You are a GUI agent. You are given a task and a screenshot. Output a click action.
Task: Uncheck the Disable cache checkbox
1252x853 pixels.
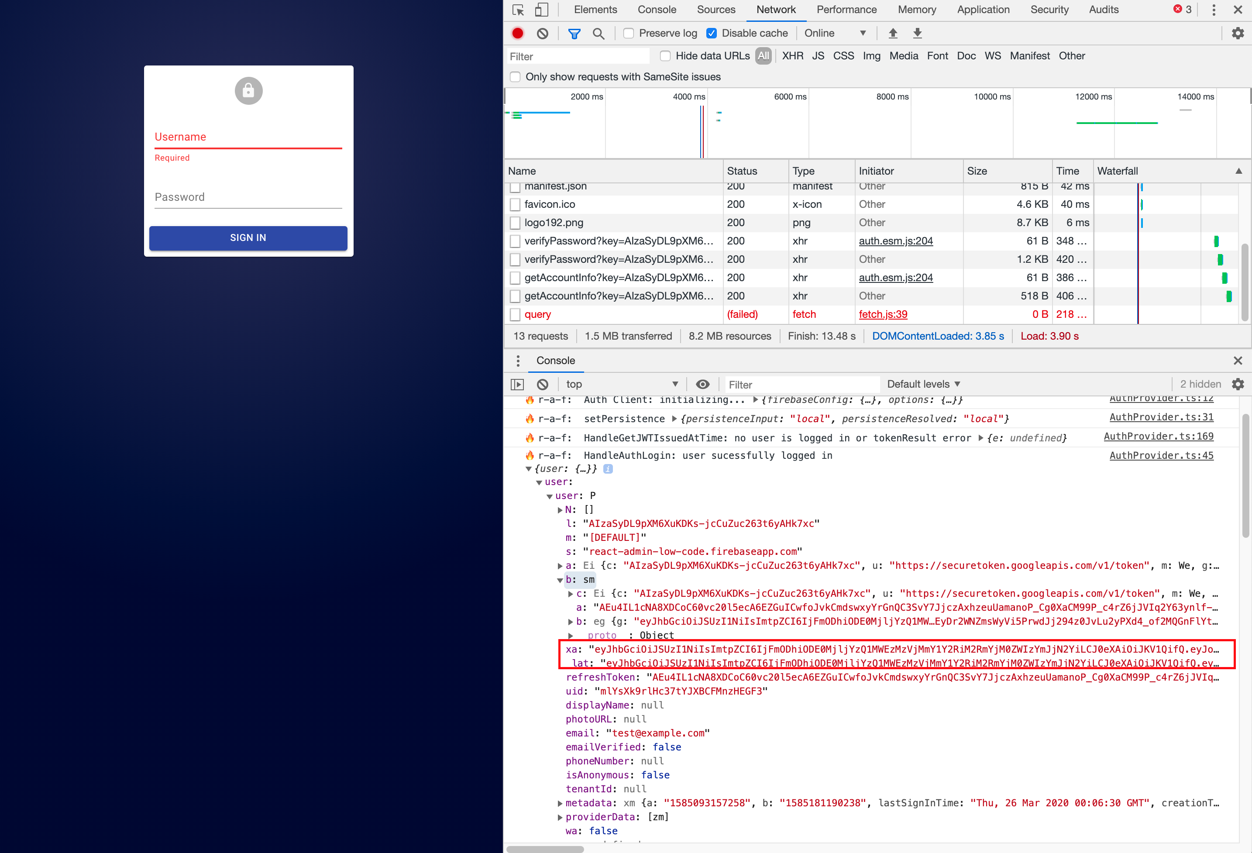(x=712, y=34)
